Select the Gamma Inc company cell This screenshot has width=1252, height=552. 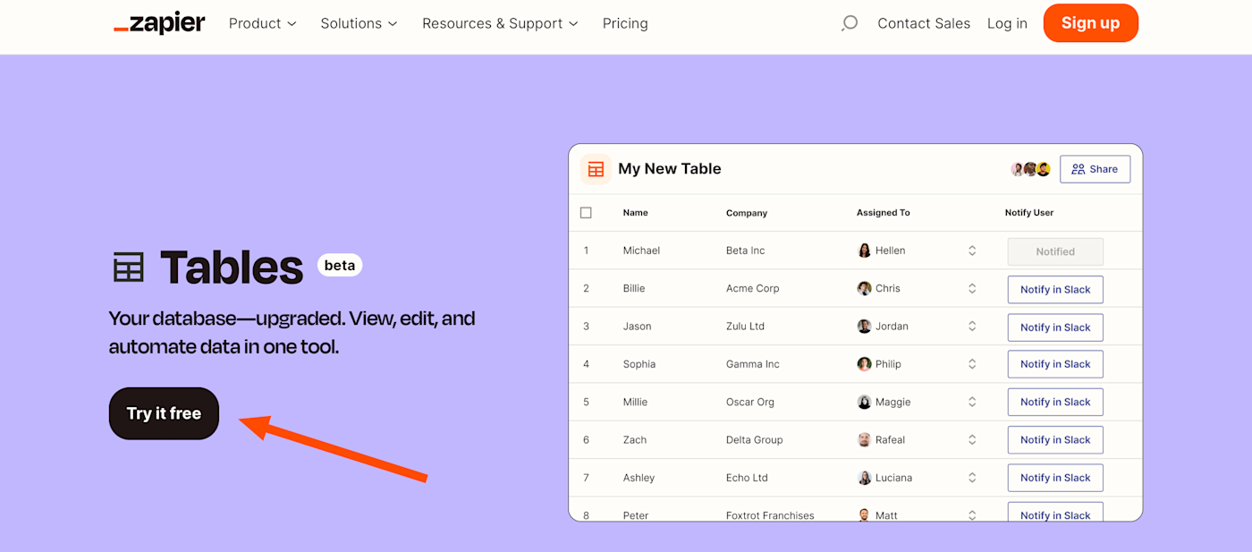pyautogui.click(x=753, y=364)
